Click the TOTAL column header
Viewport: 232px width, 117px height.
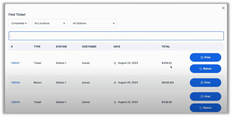[166, 46]
